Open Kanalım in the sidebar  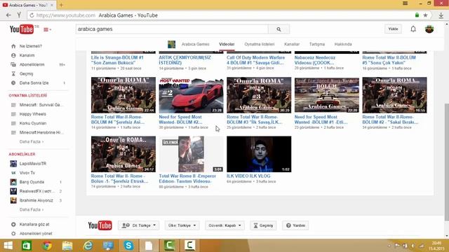(x=27, y=55)
